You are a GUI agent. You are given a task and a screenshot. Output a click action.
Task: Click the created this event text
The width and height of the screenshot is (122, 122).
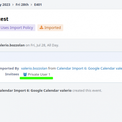pyautogui.click(x=87, y=91)
